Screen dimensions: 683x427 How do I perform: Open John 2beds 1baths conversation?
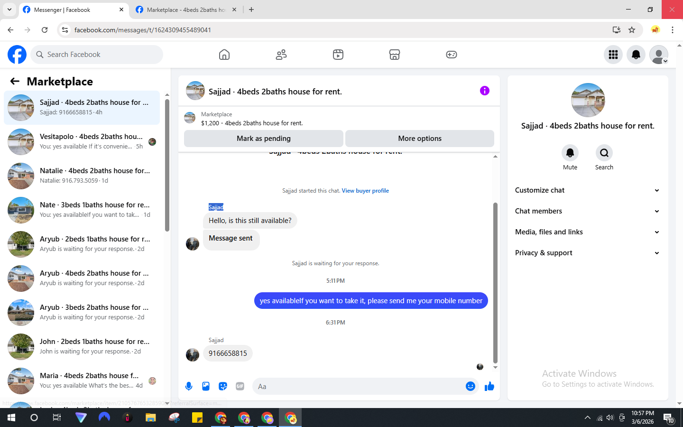pos(82,346)
